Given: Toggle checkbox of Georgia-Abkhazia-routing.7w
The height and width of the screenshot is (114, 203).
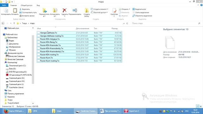Looking at the screenshot, I should [38, 36].
